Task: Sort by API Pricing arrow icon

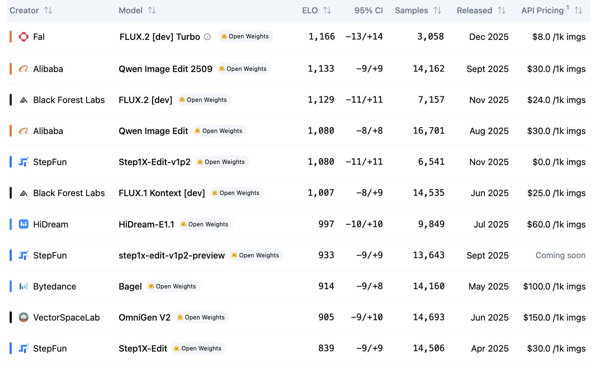Action: [579, 10]
